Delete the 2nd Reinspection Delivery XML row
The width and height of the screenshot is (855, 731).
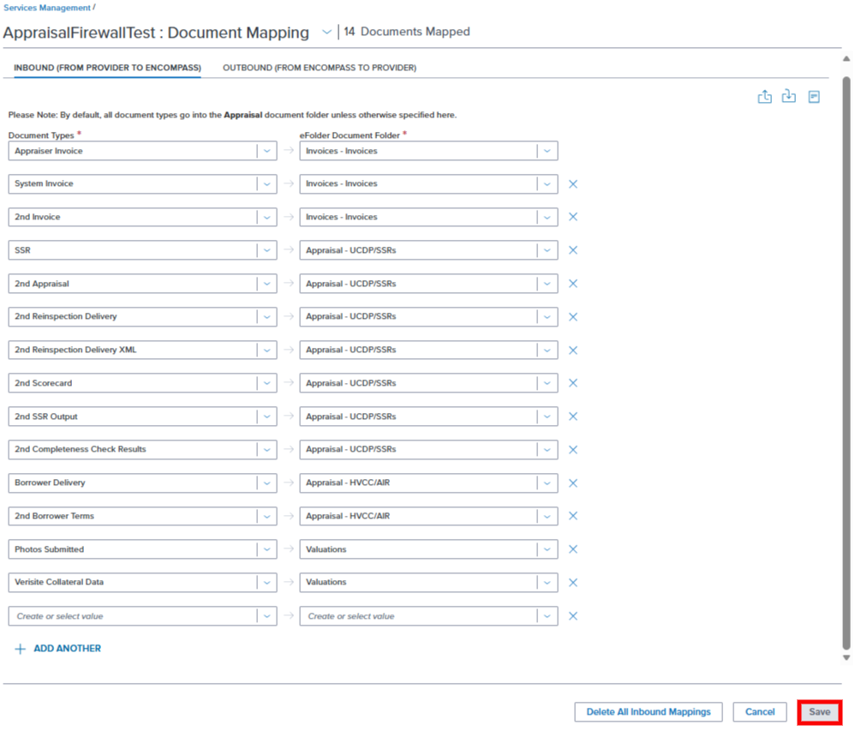pyautogui.click(x=573, y=351)
